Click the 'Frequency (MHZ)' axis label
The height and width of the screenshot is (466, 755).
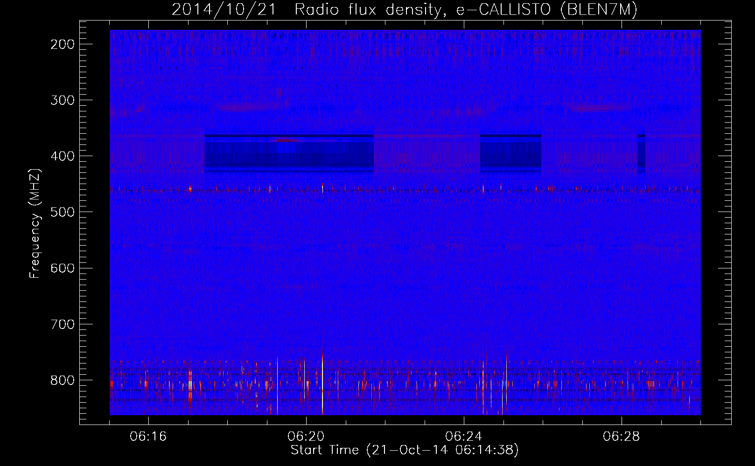35,223
